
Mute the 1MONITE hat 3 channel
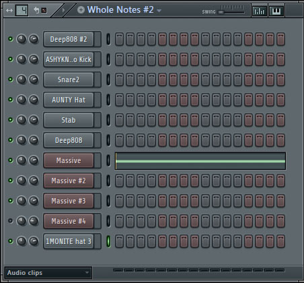(10, 241)
